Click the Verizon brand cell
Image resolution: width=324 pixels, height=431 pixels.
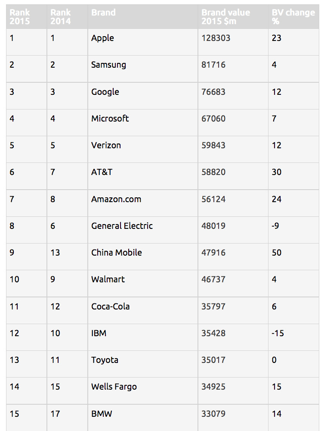pos(143,149)
